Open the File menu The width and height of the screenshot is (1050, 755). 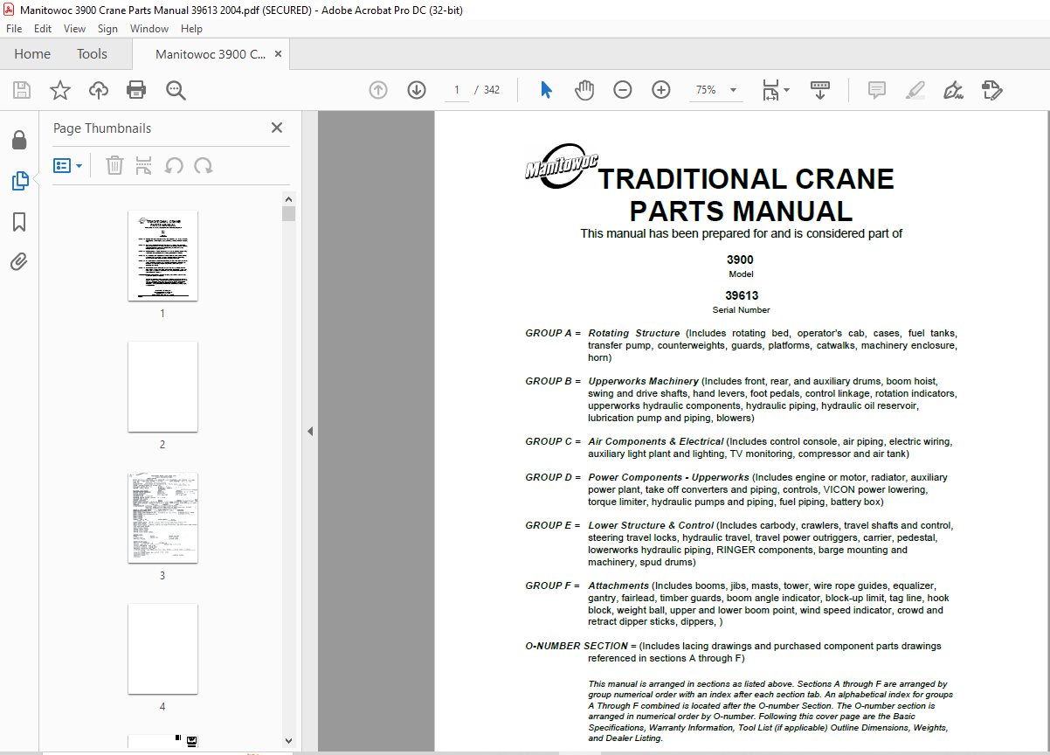pos(14,29)
